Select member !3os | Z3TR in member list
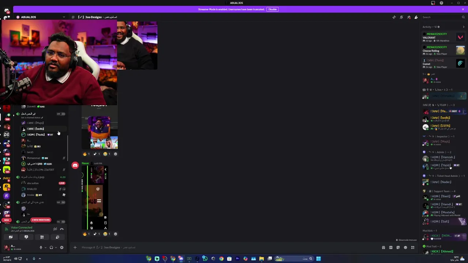This screenshot has width=468, height=263. tap(444, 127)
